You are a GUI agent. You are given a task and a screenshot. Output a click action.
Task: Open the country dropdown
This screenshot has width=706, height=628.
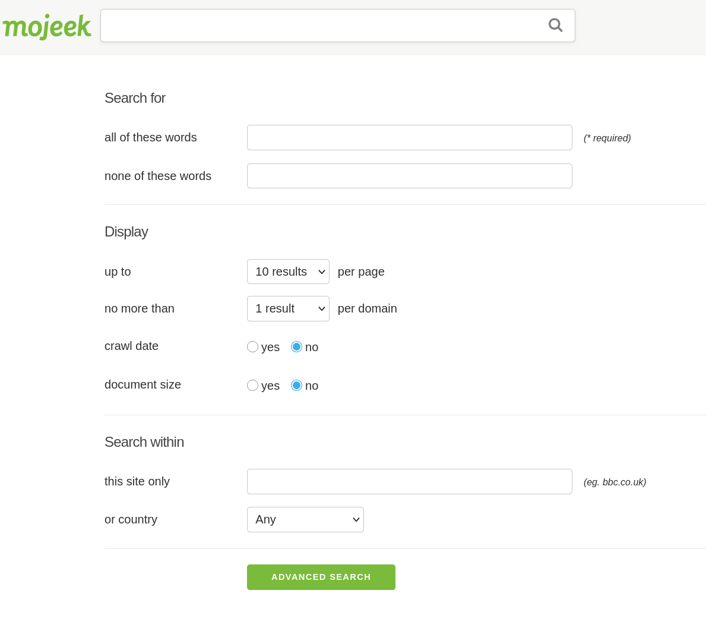coord(305,519)
